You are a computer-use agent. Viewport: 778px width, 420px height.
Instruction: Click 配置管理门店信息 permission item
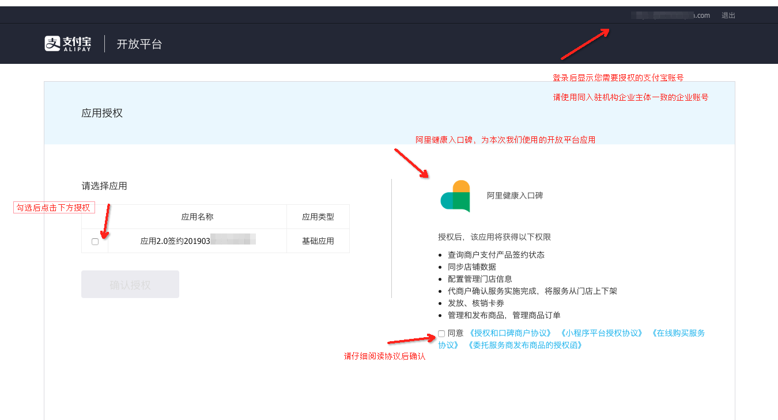coord(480,278)
